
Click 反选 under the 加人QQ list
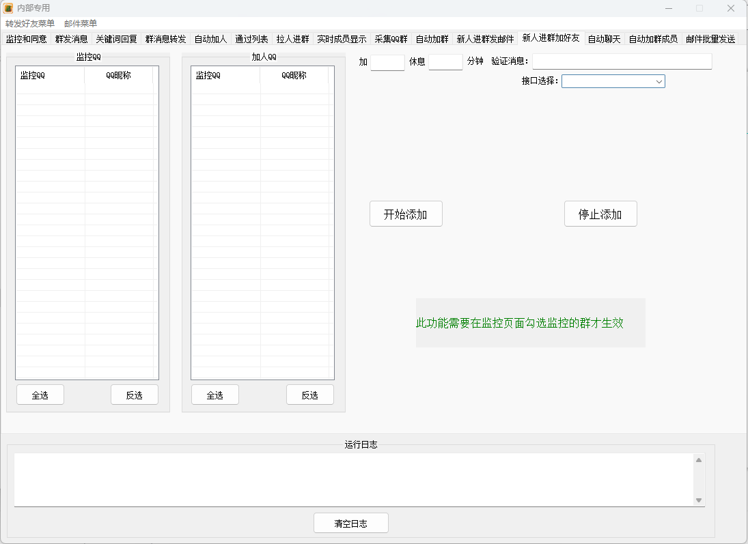click(309, 395)
